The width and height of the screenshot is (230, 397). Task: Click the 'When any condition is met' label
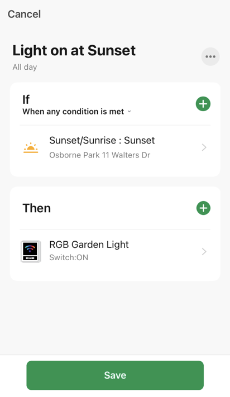coord(73,112)
